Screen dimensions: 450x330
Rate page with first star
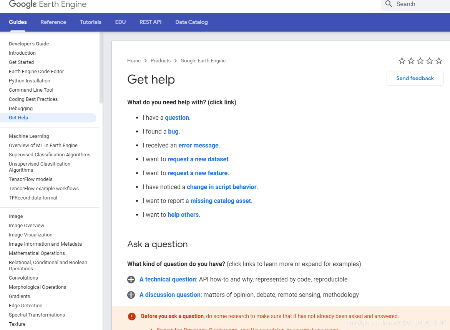tap(402, 61)
